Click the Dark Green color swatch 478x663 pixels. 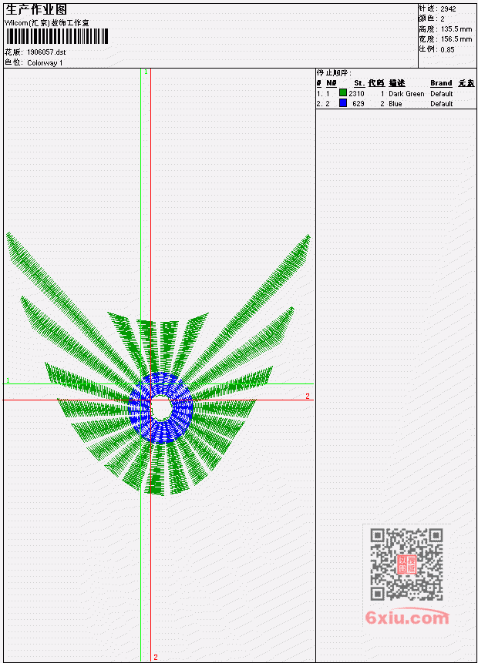pos(343,92)
